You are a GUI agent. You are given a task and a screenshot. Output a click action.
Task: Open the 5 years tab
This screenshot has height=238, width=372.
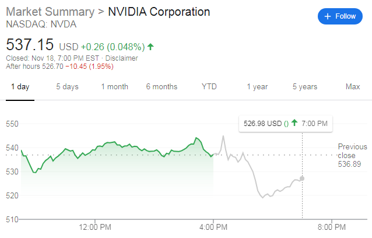[x=305, y=87]
